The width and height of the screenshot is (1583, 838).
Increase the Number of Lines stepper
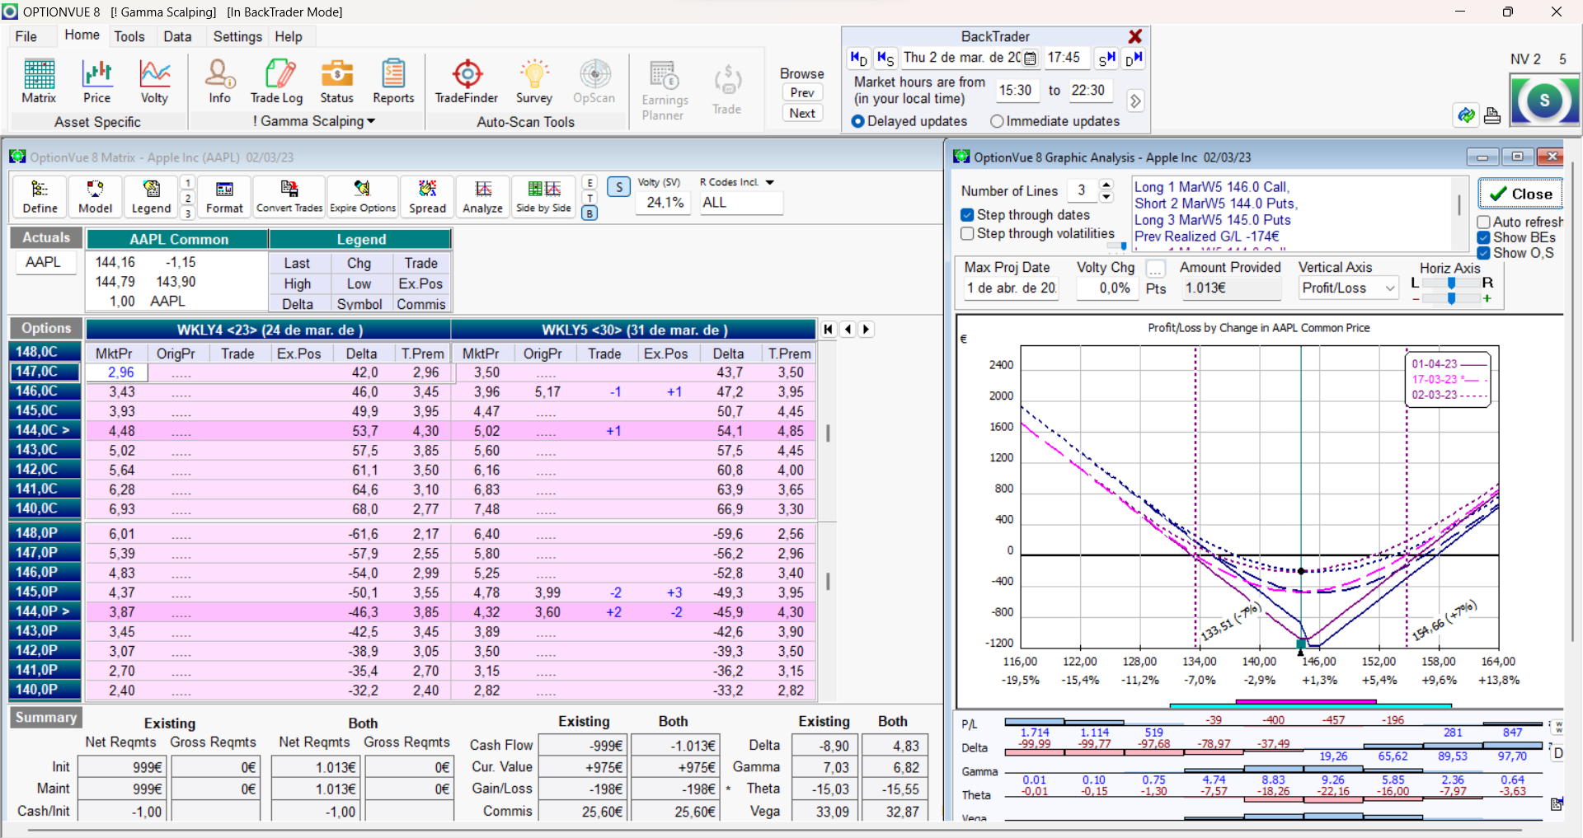(1106, 185)
